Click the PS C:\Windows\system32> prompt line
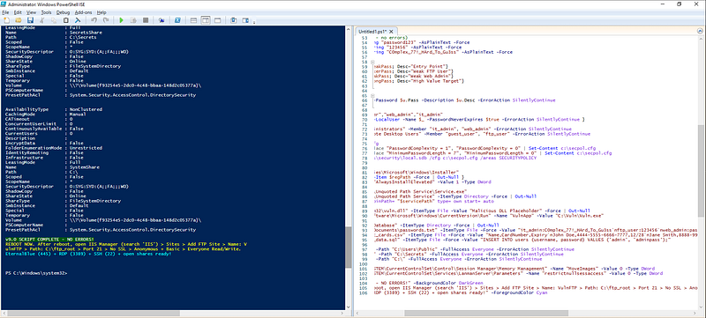This screenshot has width=706, height=318. tap(36, 273)
